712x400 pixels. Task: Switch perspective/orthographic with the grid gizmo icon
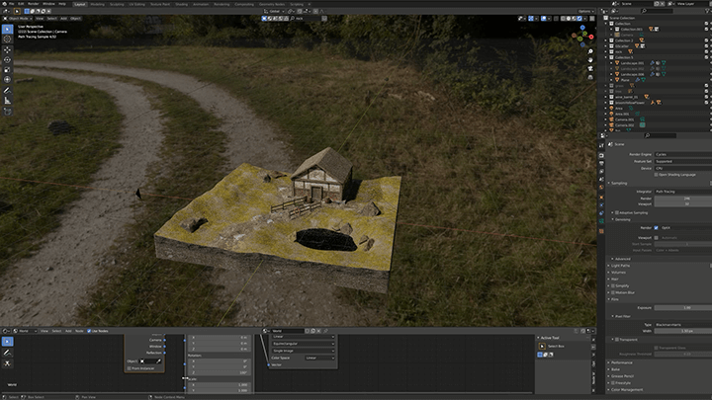coord(590,77)
